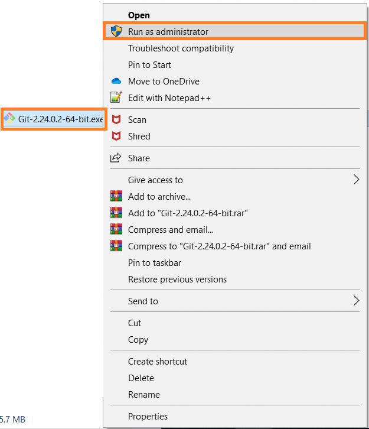Image resolution: width=369 pixels, height=429 pixels.
Task: Click the McAfee icon next to Scan
Action: click(x=116, y=120)
